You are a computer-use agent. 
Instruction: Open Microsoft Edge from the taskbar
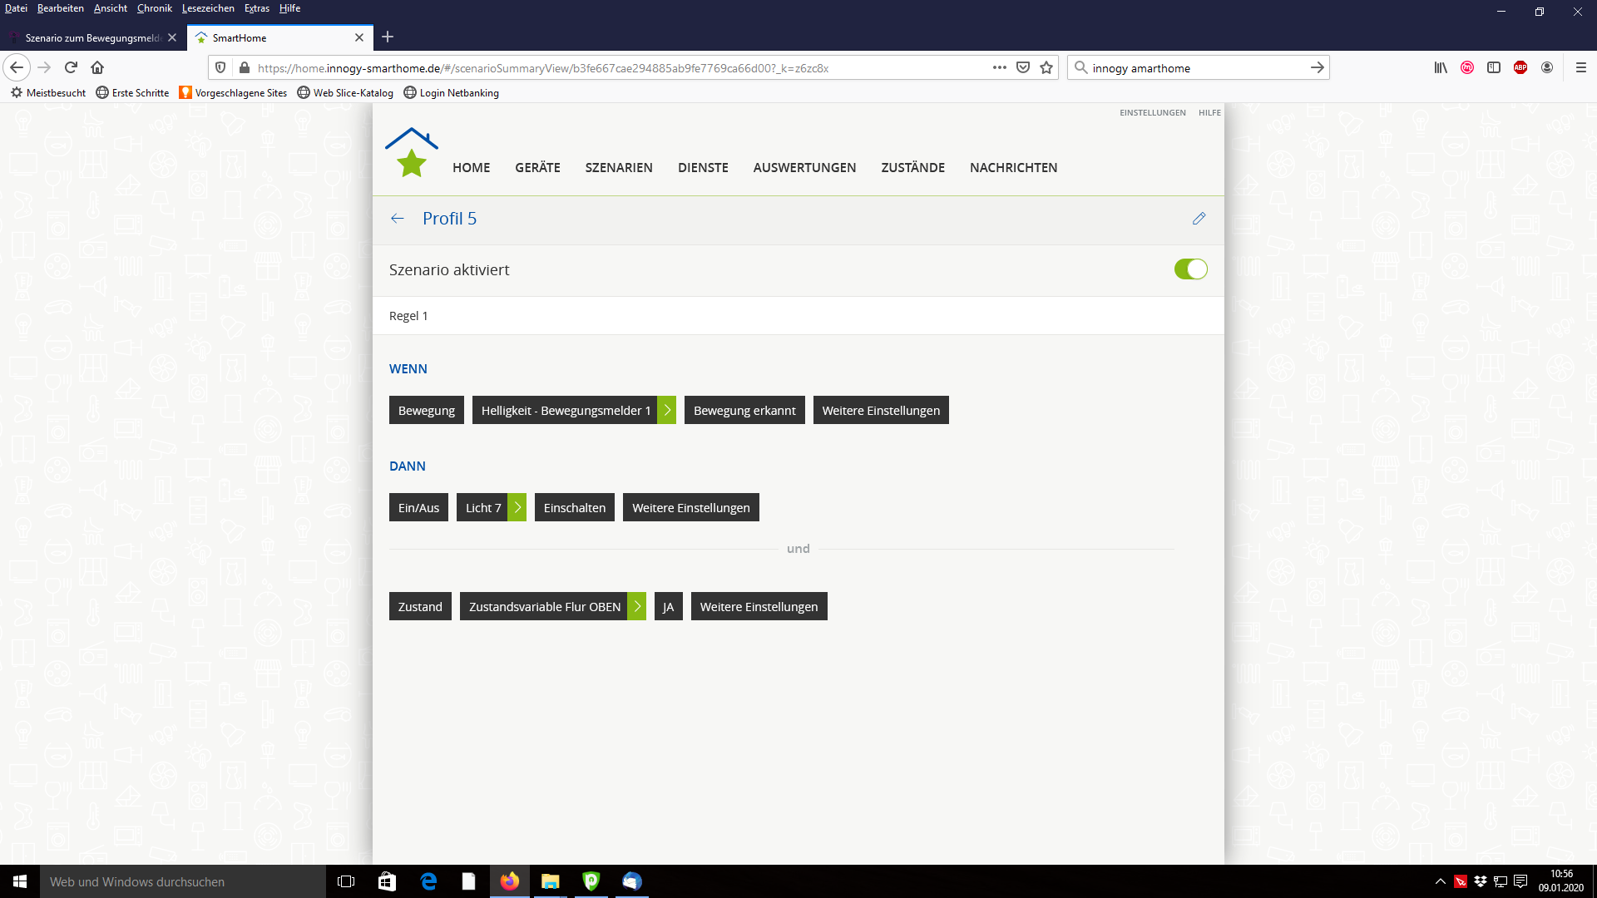[428, 881]
